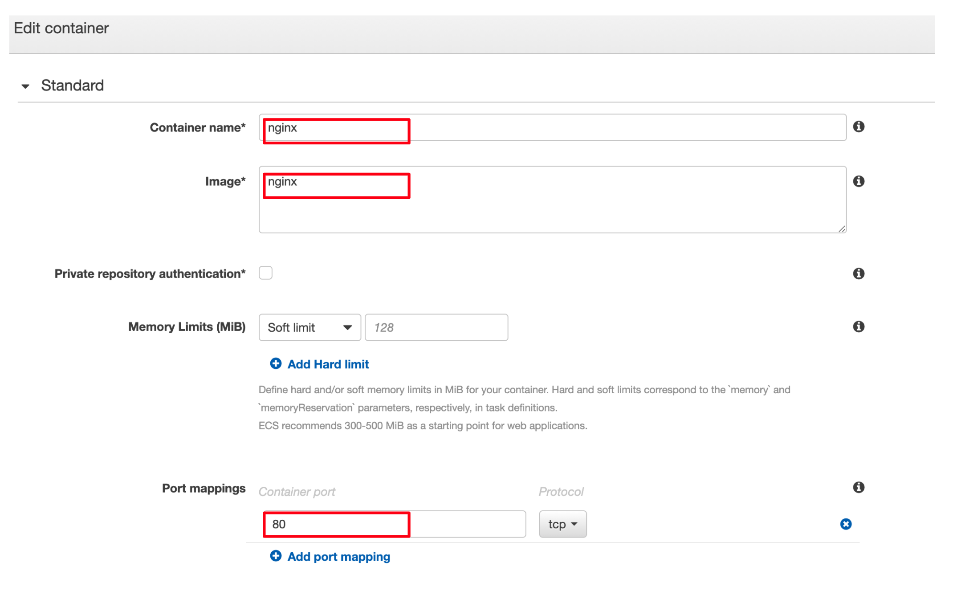This screenshot has height=595, width=969.
Task: Click info icon for Port mappings
Action: 858,487
